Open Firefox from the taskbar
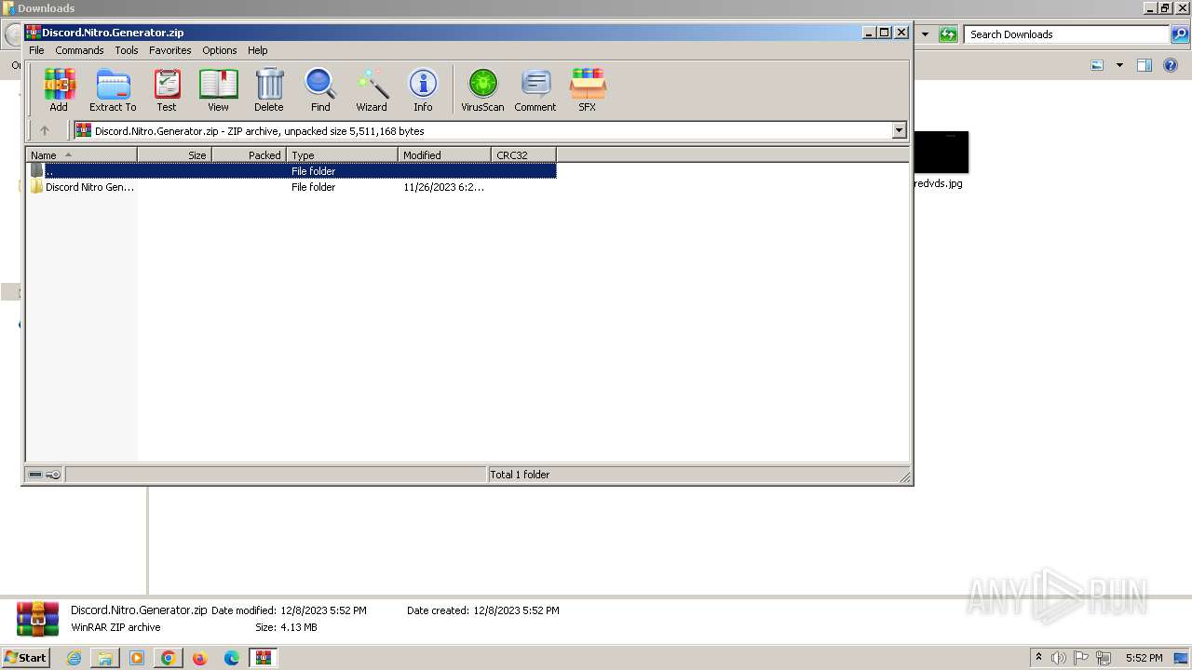The image size is (1192, 670). tap(199, 658)
